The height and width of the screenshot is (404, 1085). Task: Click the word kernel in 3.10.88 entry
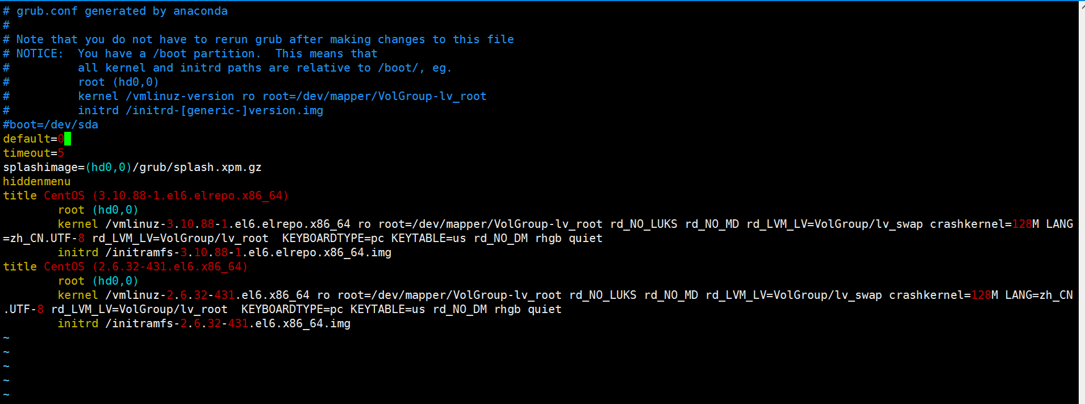pyautogui.click(x=78, y=224)
